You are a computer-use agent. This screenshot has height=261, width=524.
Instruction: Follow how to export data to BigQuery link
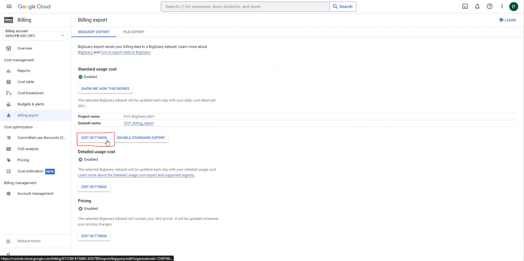point(125,52)
